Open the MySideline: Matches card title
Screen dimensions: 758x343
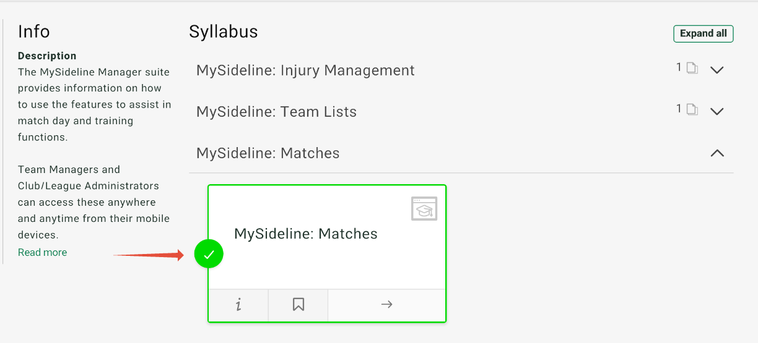click(306, 234)
